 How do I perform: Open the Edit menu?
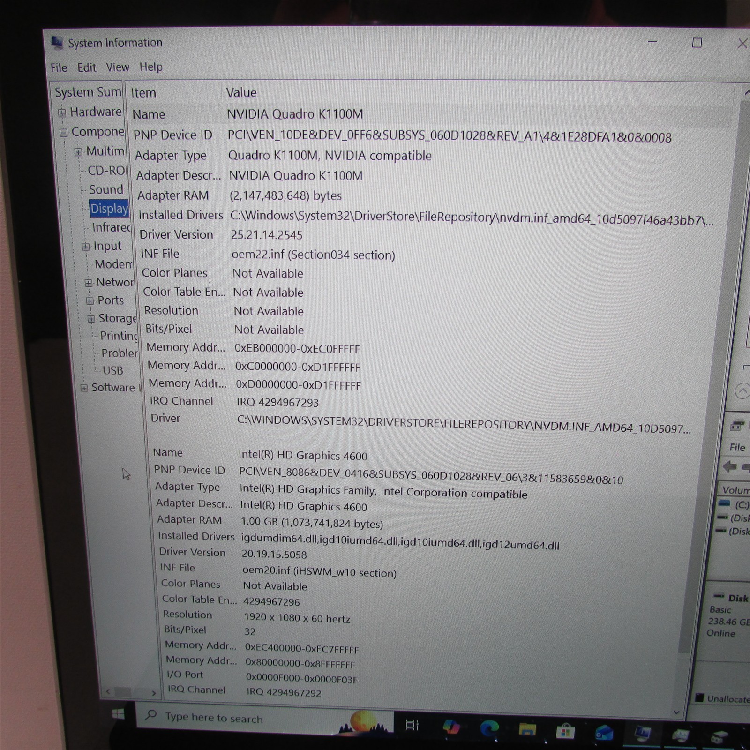[x=87, y=67]
